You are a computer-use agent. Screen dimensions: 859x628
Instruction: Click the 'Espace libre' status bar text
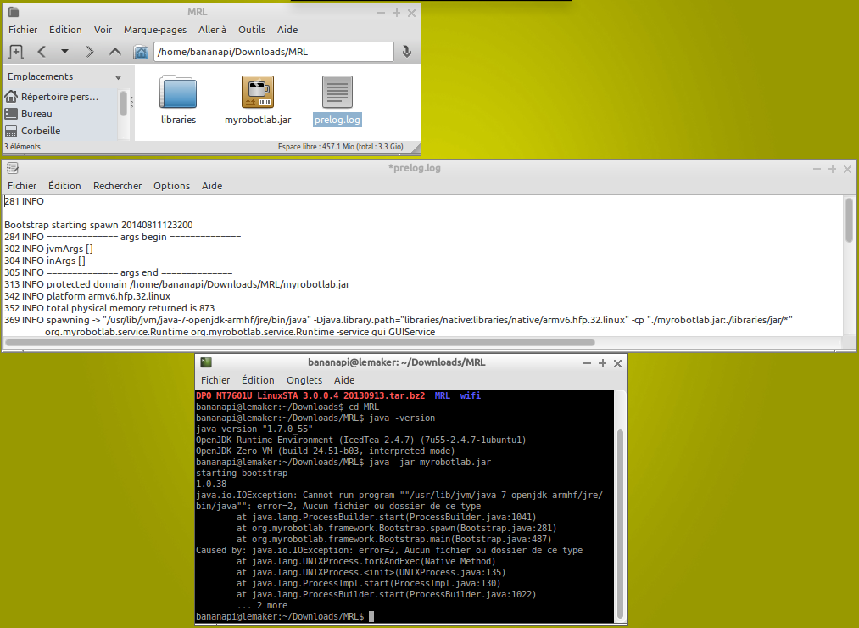point(340,147)
